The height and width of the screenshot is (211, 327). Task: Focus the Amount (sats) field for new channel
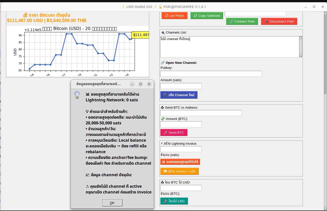pos(181,86)
